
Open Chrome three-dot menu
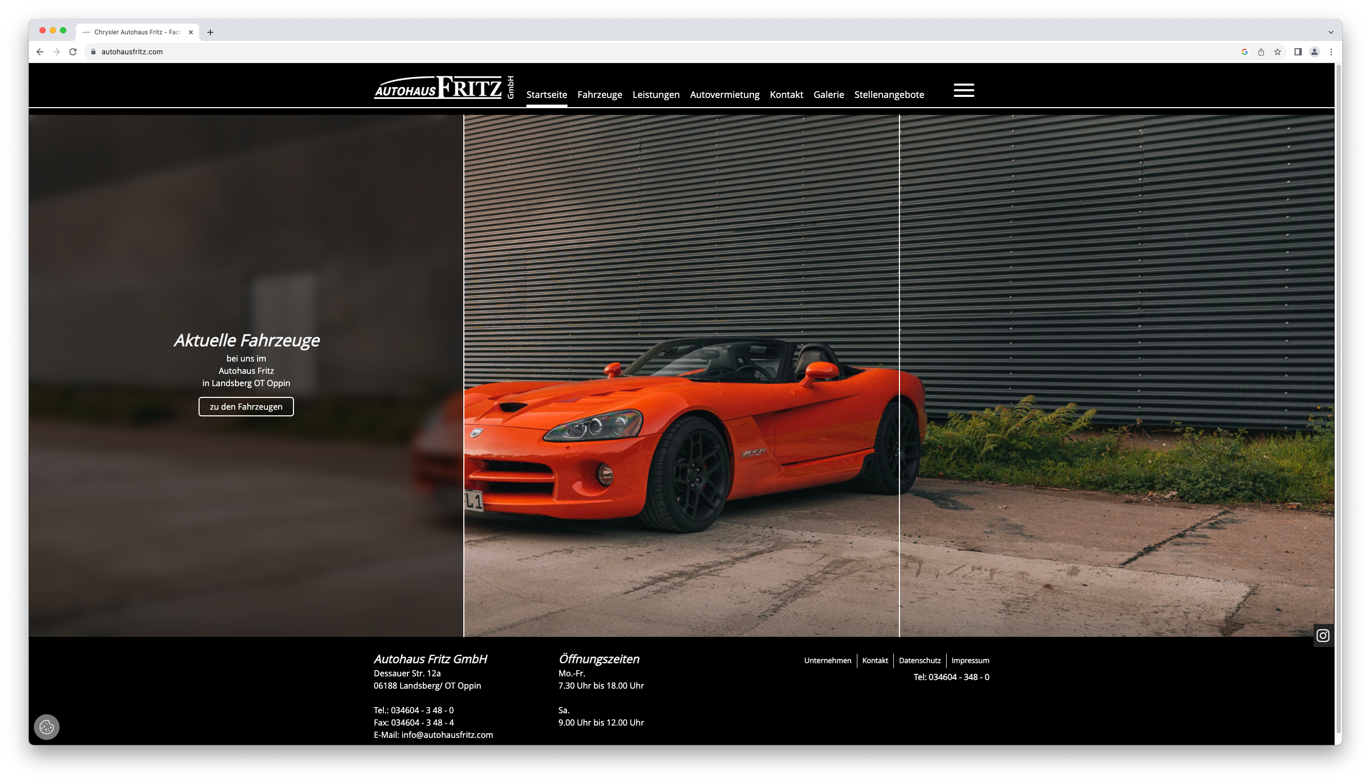(x=1330, y=52)
